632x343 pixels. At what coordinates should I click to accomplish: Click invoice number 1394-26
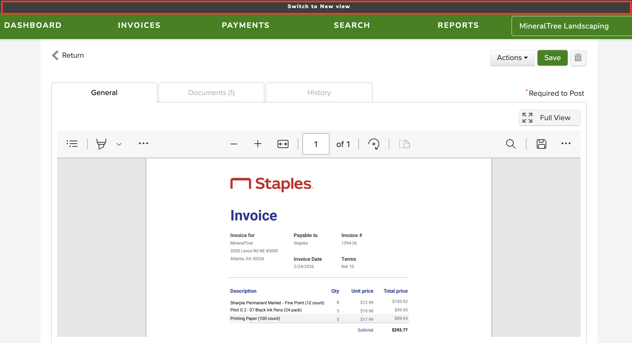[x=349, y=243]
